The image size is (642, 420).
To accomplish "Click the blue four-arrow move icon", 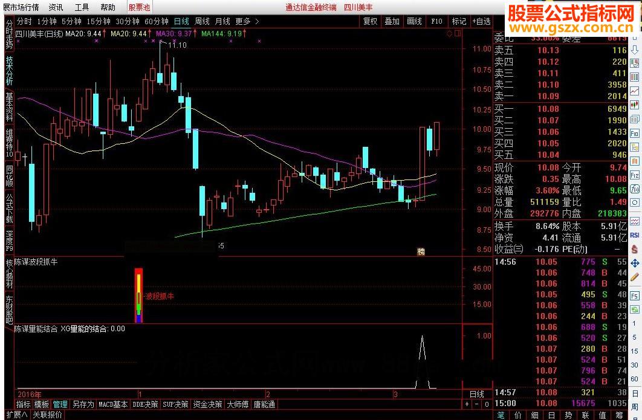I will (x=634, y=263).
